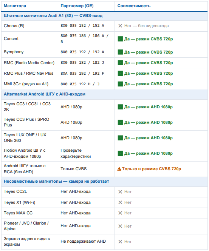Screen dimensions: 209x251
Task: Click the X icon beside Teyes CC2L
Action: tap(120, 192)
